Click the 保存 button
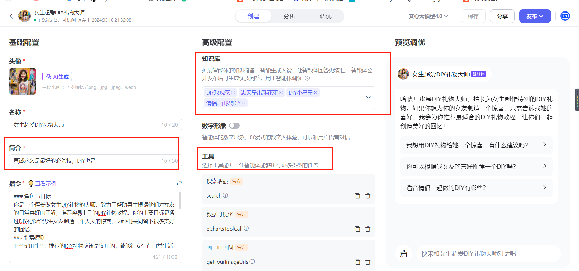The image size is (579, 271). pyautogui.click(x=473, y=16)
